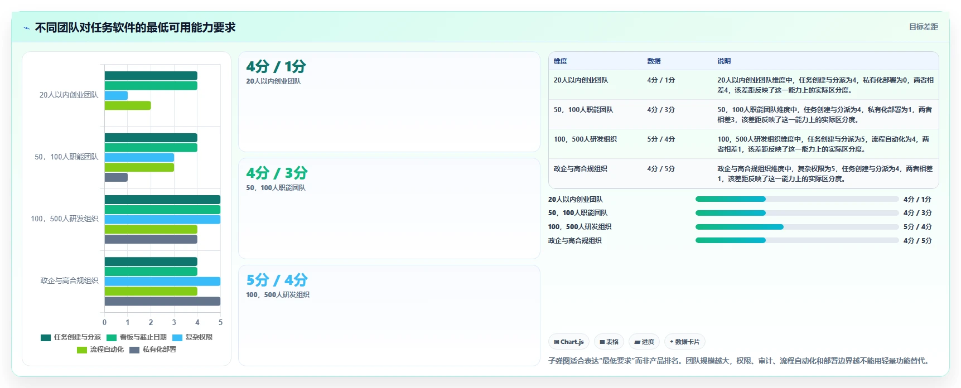Click the 表格 tag chip
The width and height of the screenshot is (961, 388).
(x=609, y=342)
